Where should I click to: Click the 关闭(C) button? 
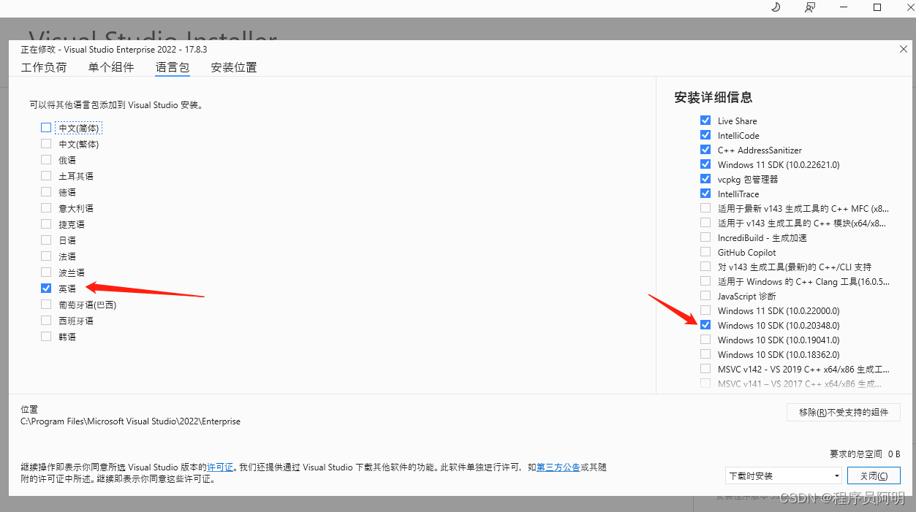pyautogui.click(x=874, y=475)
